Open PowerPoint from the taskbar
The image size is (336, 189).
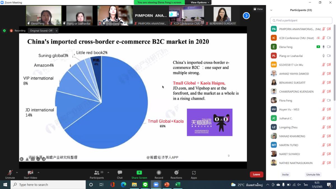click(x=167, y=185)
